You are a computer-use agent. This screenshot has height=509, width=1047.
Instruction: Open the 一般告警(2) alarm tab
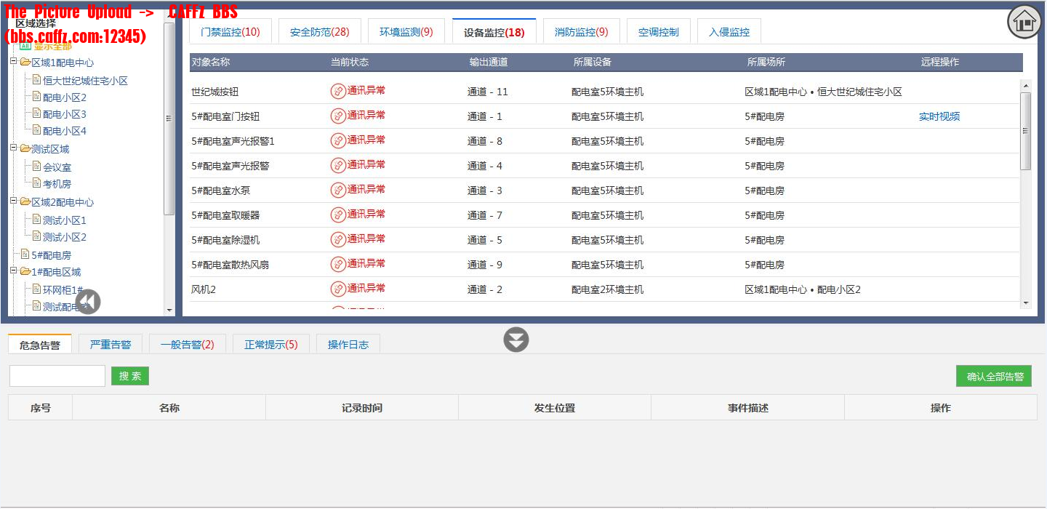tap(188, 345)
